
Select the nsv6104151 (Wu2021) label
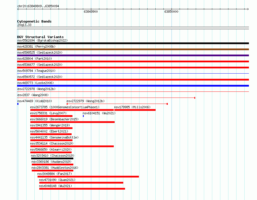[99, 113]
